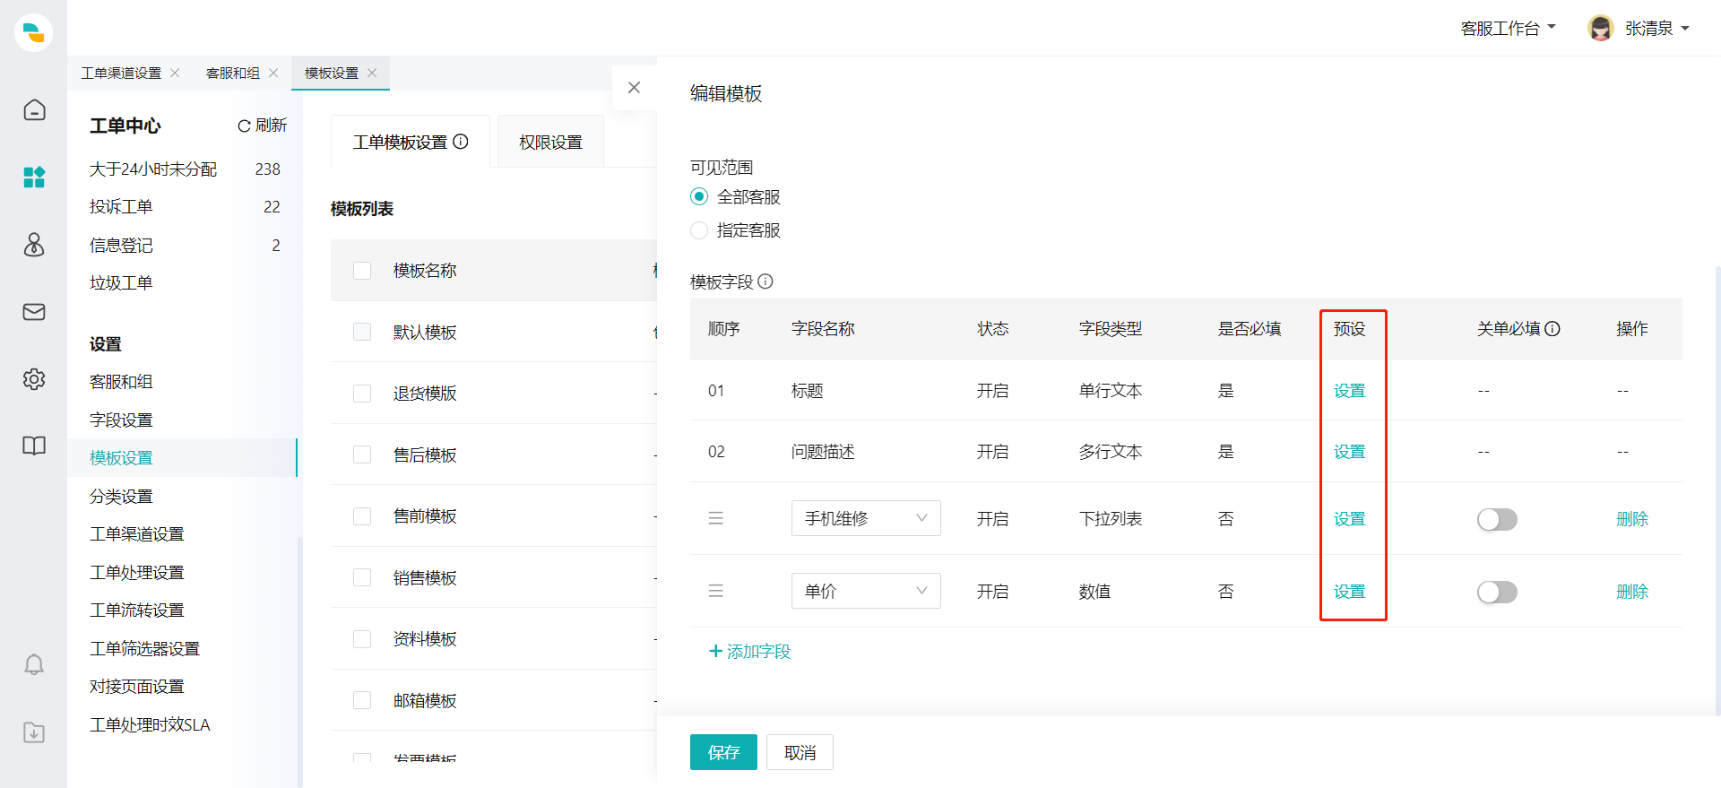Viewport: 1721px width, 788px height.
Task: Switch to 工单模板设置 tab
Action: 410,142
